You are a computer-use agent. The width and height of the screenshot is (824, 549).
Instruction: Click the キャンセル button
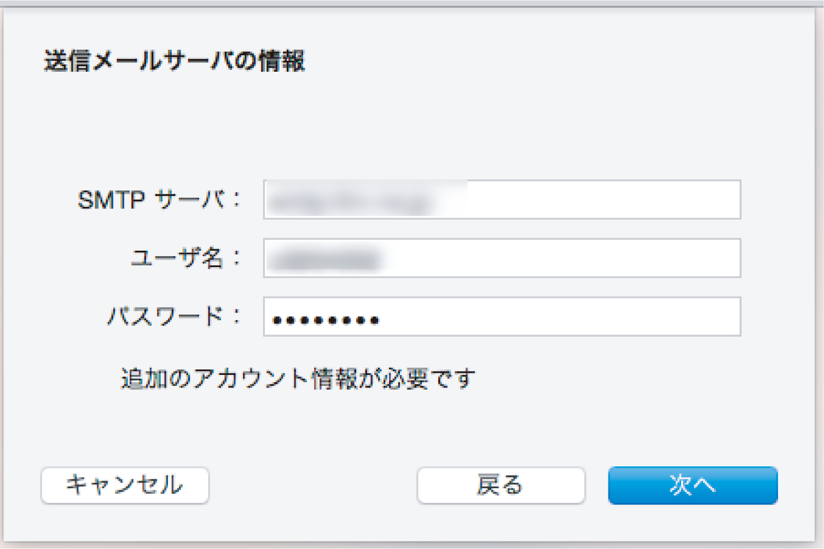click(x=125, y=485)
